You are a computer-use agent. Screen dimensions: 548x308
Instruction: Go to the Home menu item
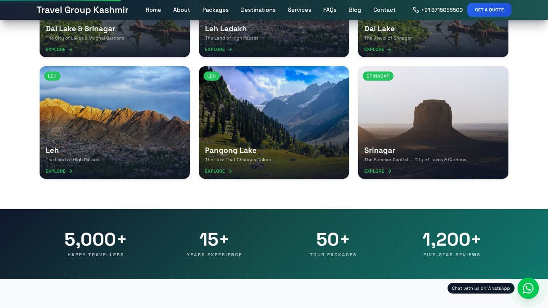tap(153, 10)
